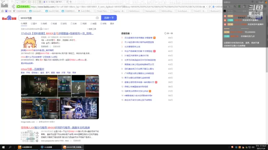Screen dimensions: 268x150
Task: Open the 怪物猎人XX强力弓推荐 result
Action: coord(55,127)
